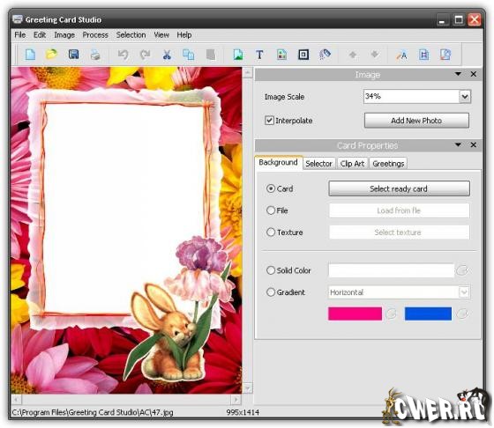This screenshot has height=428, width=494.
Task: Choose the Gradient radio option
Action: (x=271, y=292)
